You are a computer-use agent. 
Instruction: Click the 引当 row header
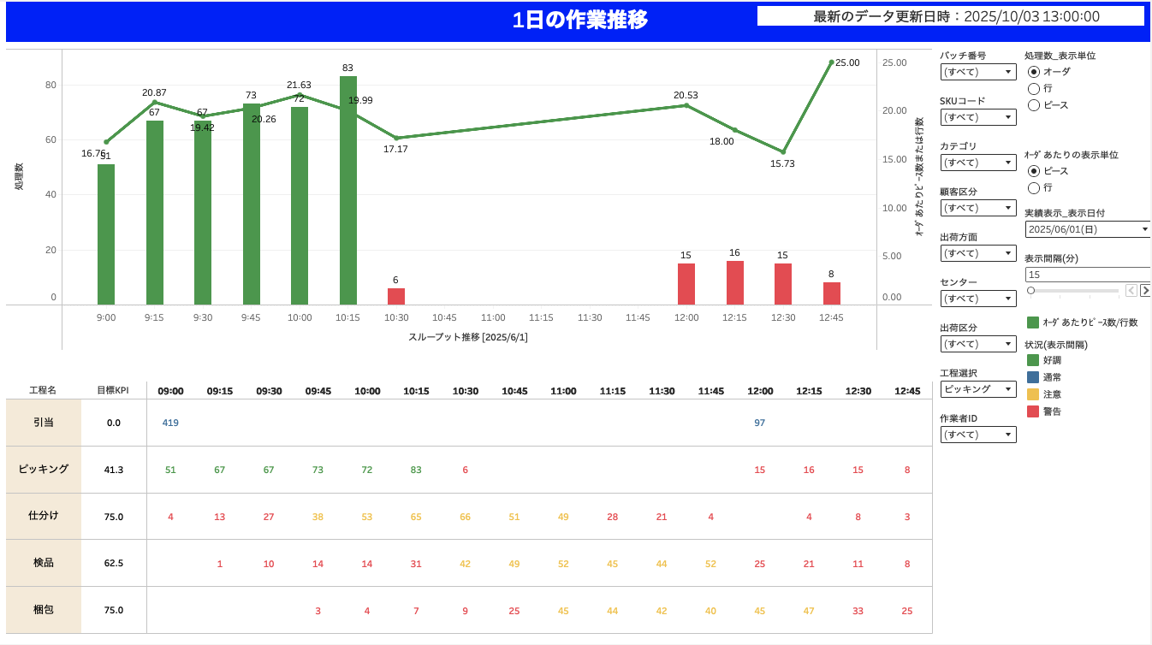pos(44,423)
